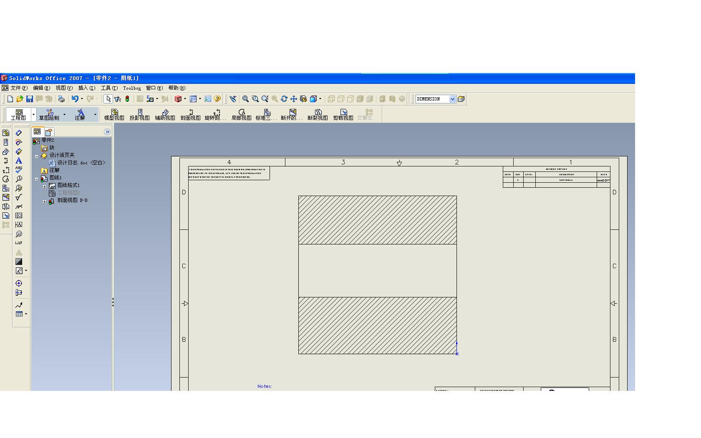Expand the panel with the double-chevron button

pos(107,132)
